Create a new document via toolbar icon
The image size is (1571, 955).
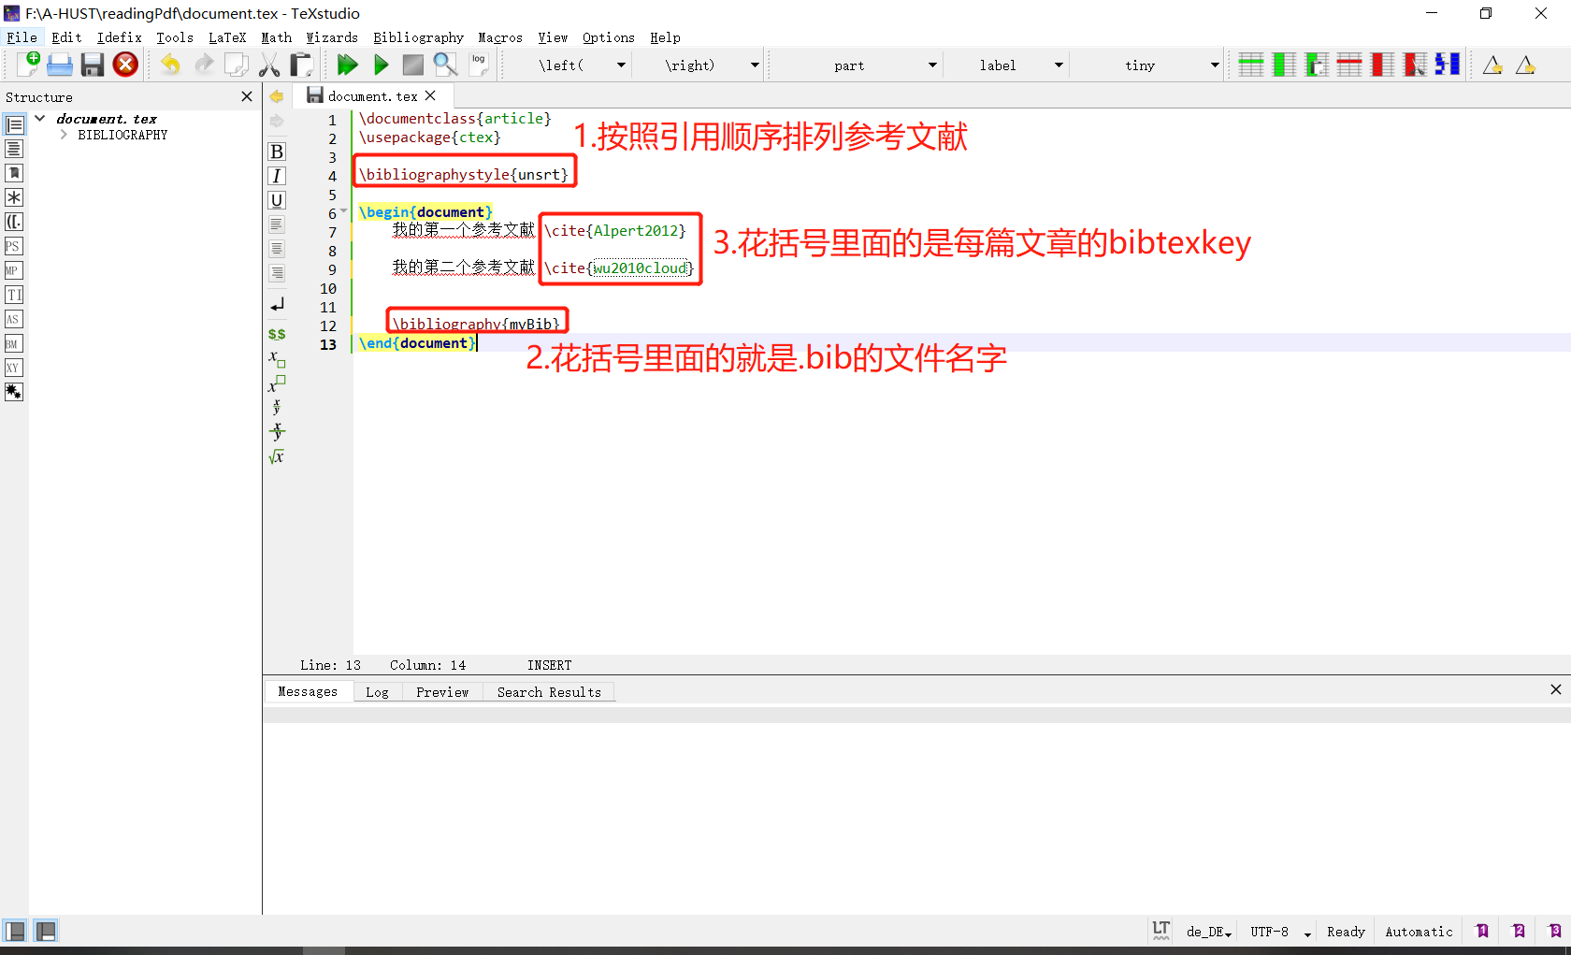click(x=28, y=65)
